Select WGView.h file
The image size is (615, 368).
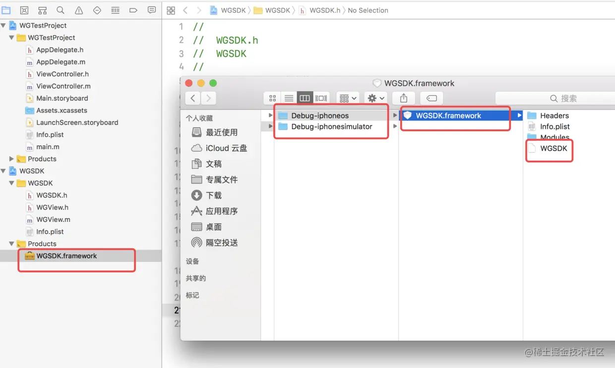pyautogui.click(x=52, y=208)
